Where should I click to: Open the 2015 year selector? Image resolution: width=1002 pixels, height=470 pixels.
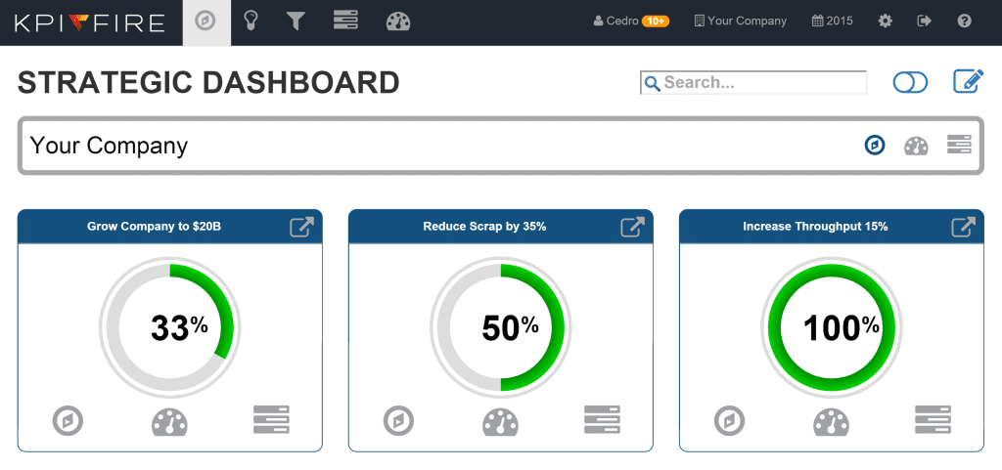point(832,21)
